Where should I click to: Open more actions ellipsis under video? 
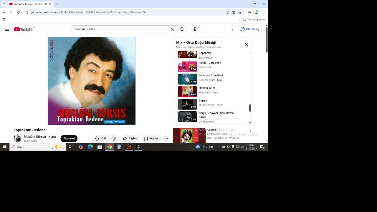166,138
